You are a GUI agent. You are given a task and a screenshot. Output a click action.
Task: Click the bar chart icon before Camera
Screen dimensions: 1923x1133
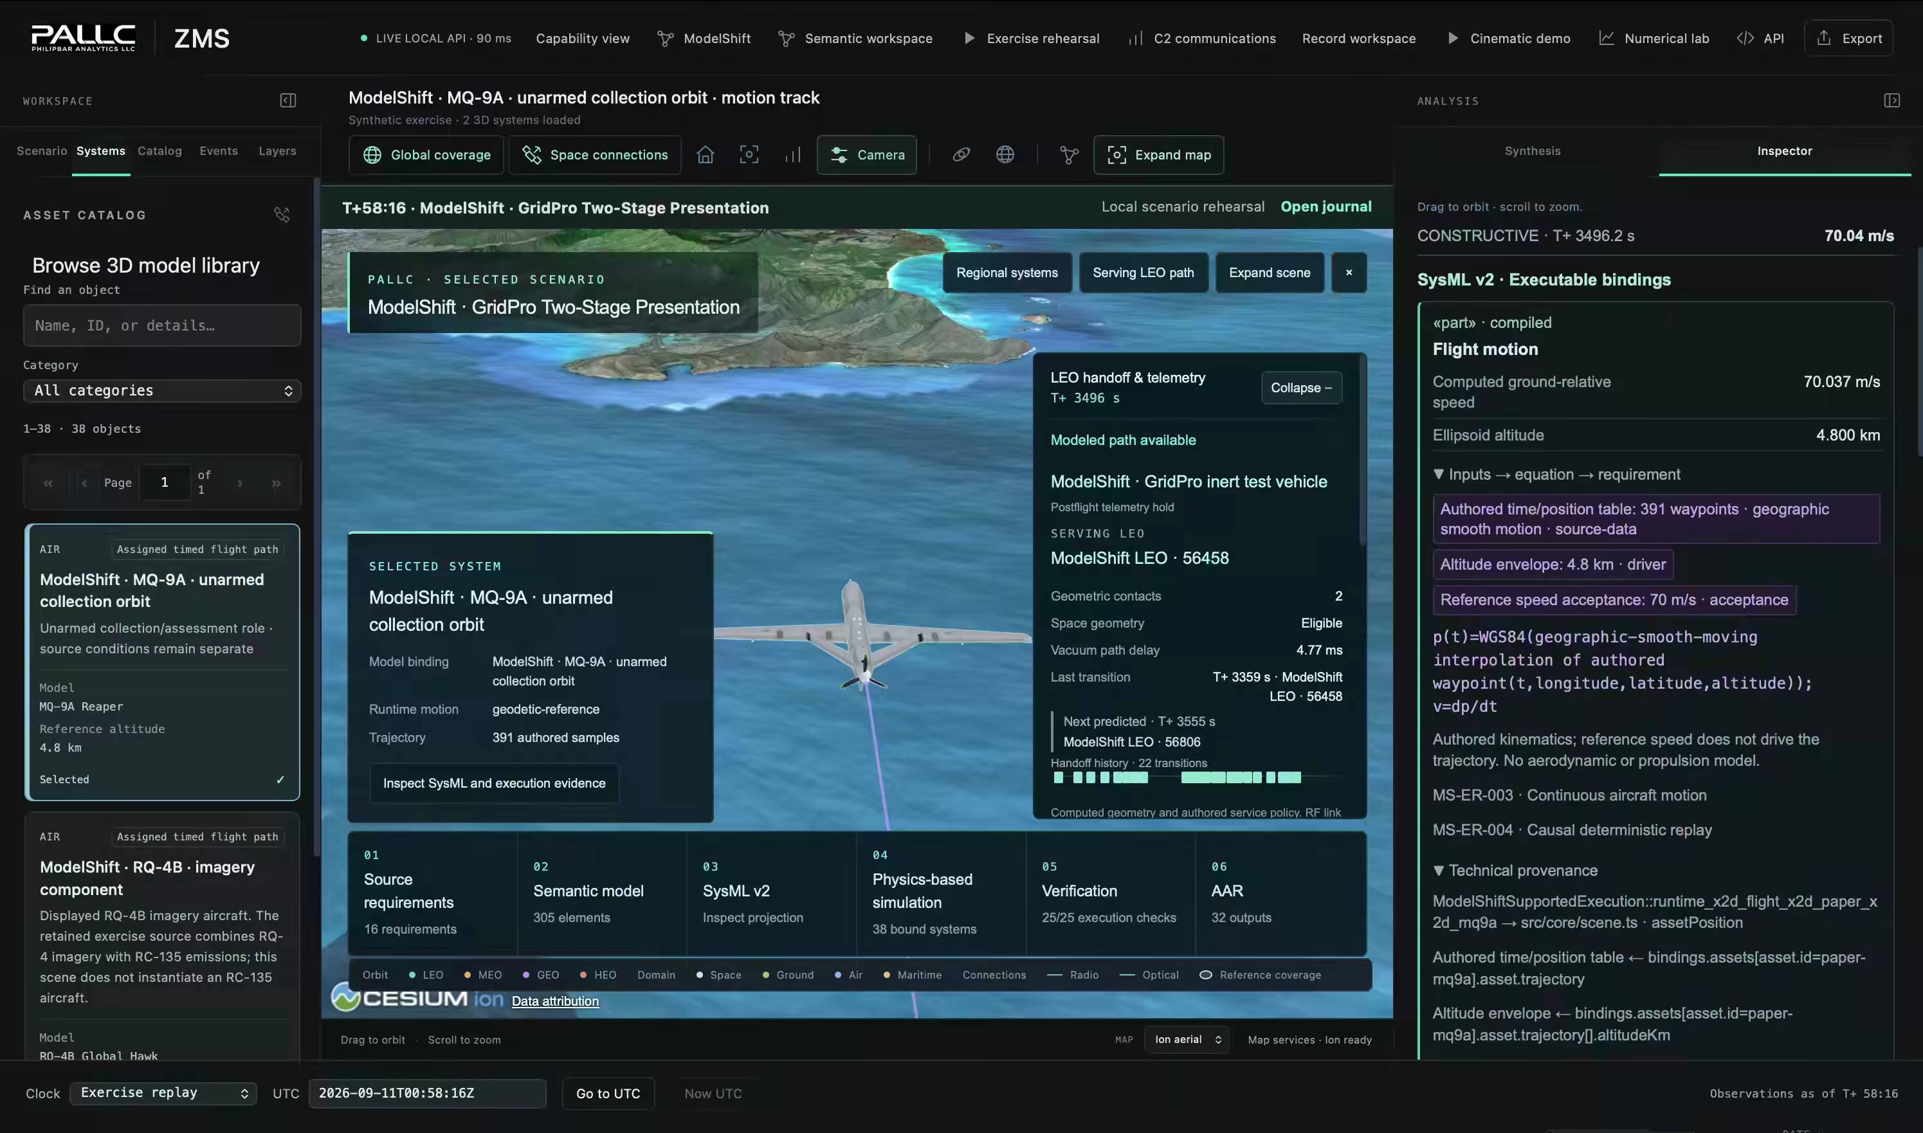[793, 155]
